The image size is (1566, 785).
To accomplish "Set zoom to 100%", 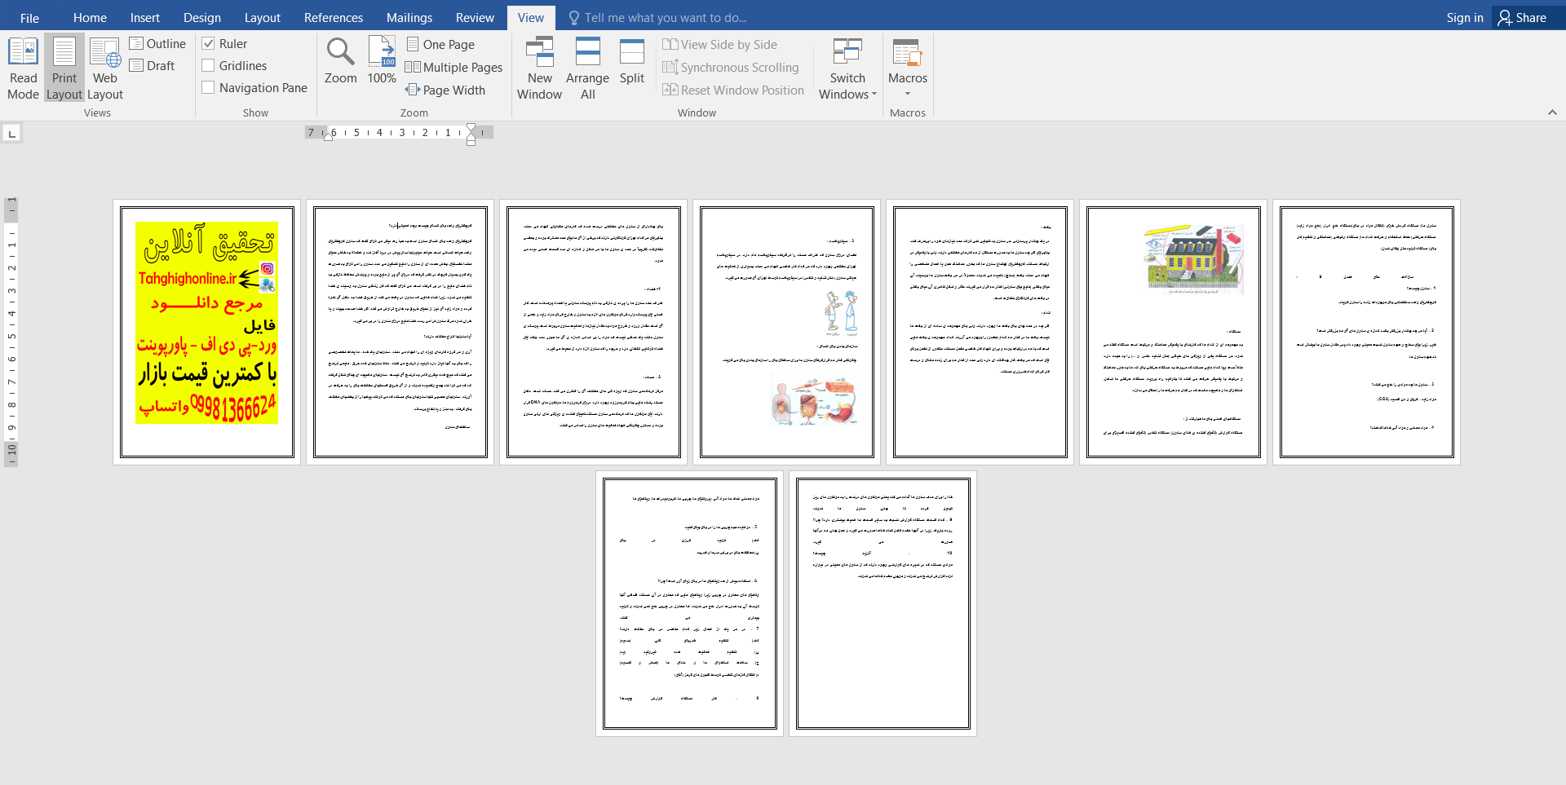I will (382, 61).
